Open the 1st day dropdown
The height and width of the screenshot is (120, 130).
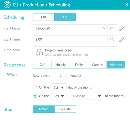pos(58,87)
